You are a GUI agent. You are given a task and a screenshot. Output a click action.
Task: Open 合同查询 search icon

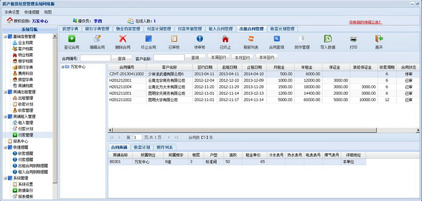click(x=276, y=39)
